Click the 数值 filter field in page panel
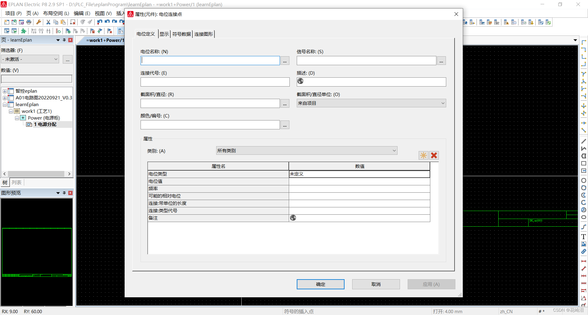Viewport: 588px width, 315px height. [37, 79]
